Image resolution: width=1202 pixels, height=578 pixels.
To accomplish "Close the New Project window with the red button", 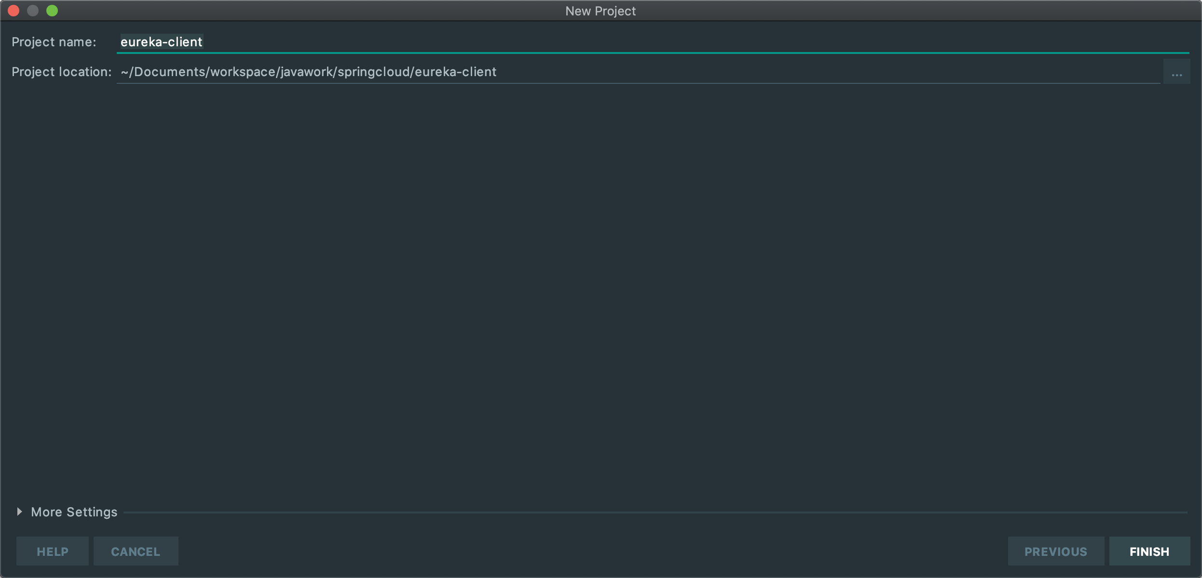I will pyautogui.click(x=14, y=11).
